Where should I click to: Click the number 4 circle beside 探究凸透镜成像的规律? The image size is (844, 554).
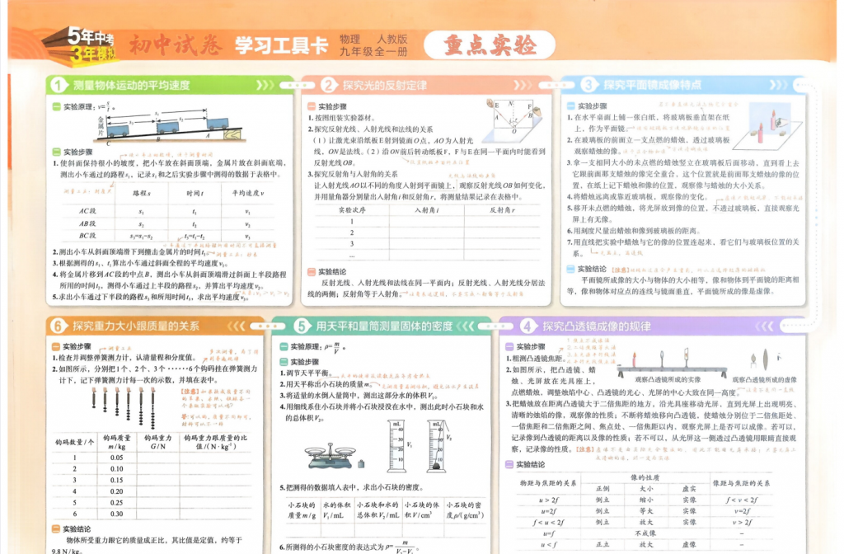pos(527,326)
